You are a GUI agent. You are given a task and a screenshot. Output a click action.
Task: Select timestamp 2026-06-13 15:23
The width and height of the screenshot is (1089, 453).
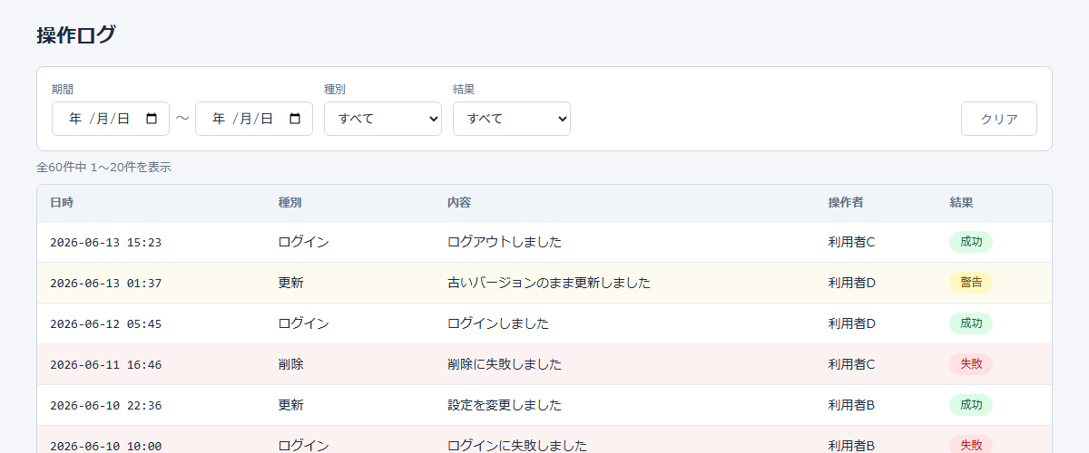point(106,242)
